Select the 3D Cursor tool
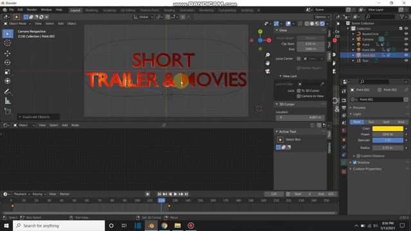Image resolution: width=411 pixels, height=231 pixels. (x=8, y=43)
